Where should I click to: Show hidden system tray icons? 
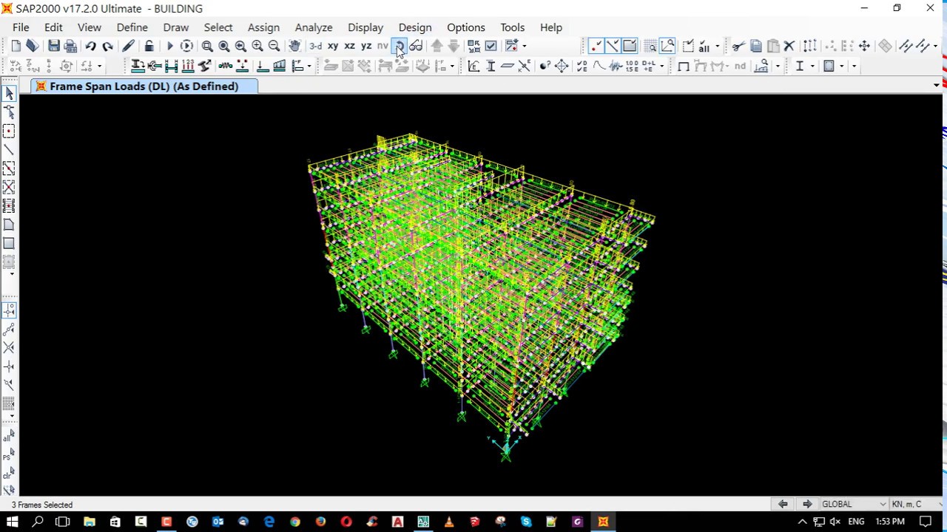coord(802,522)
